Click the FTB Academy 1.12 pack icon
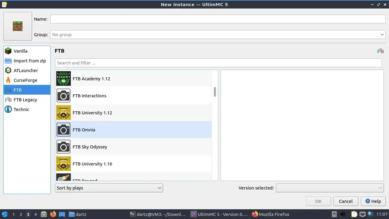Screen dimensions: 389x219 click(64, 79)
